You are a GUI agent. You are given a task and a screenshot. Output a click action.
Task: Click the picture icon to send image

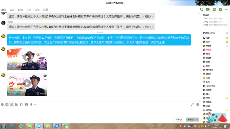pos(26,104)
